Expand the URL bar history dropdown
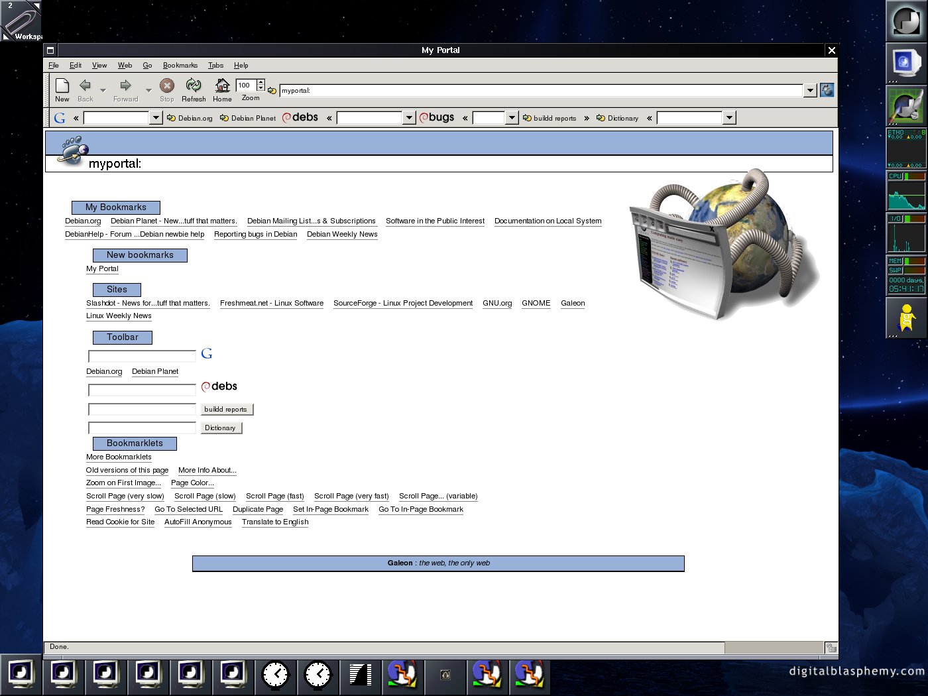 pyautogui.click(x=810, y=91)
